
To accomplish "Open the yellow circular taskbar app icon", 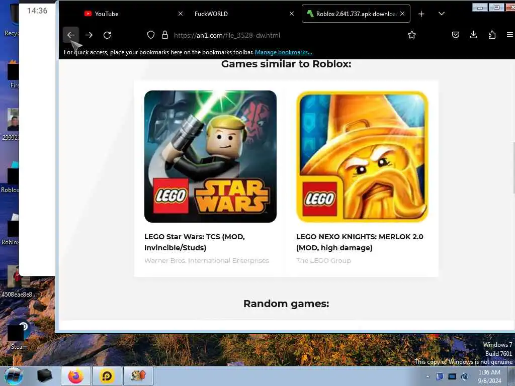I will tap(107, 376).
